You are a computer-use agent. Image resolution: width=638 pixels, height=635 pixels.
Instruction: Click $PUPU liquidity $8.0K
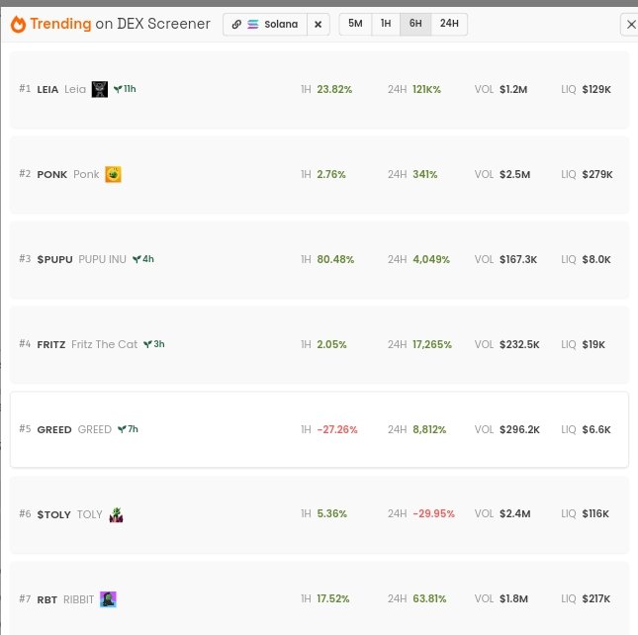coord(596,259)
